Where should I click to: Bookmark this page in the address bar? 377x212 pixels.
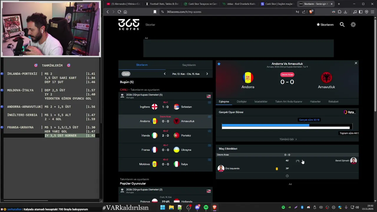[155, 12]
